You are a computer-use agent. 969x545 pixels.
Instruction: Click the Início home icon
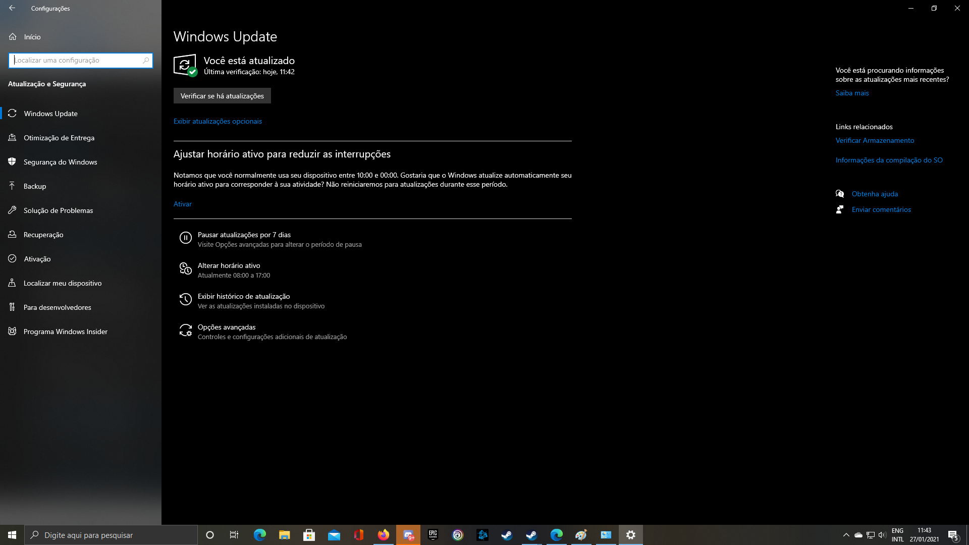coord(13,37)
